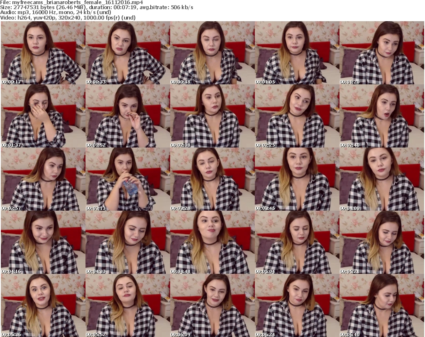425x337 pixels.
Task: Click the thumbnail at 00:04:48
Action: (x=212, y=242)
